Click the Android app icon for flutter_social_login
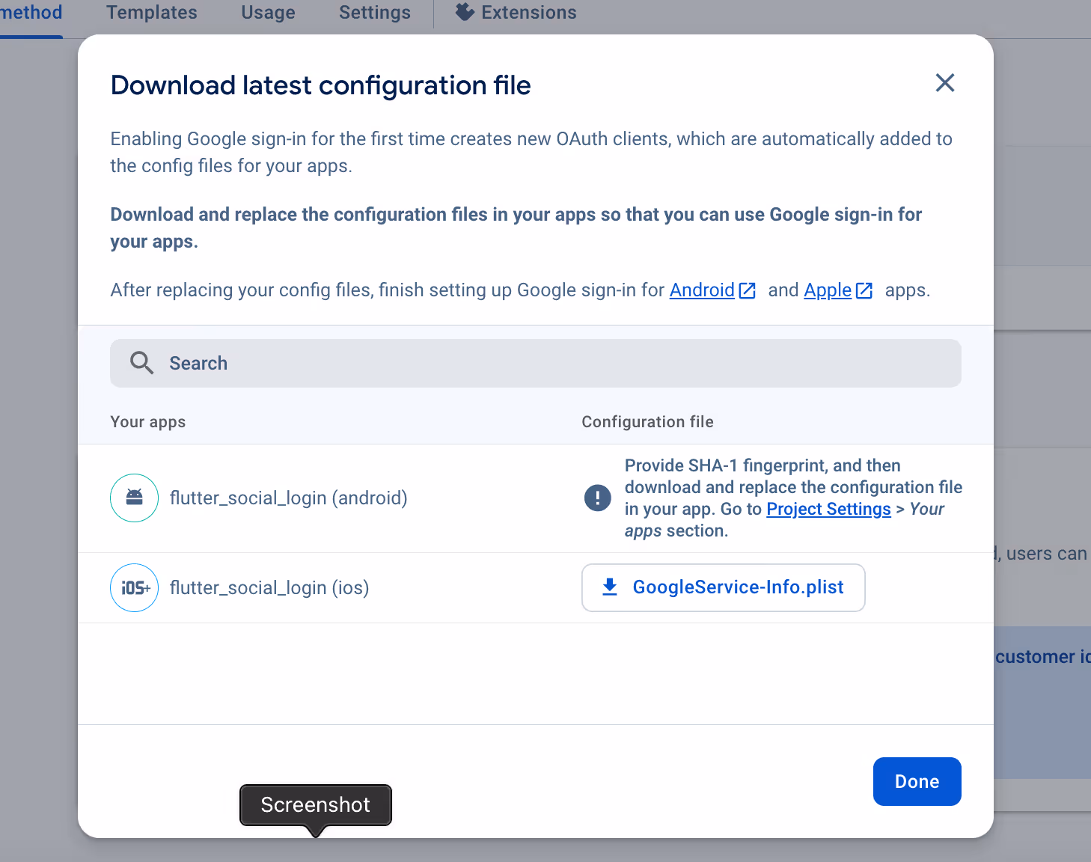This screenshot has height=862, width=1091. tap(135, 498)
